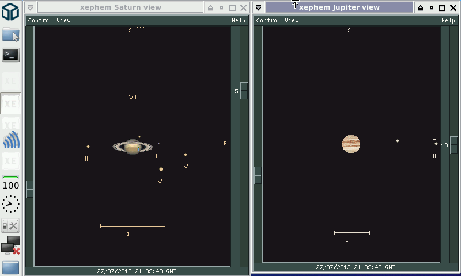Click Jupiter view left-side scale slider

[258, 175]
